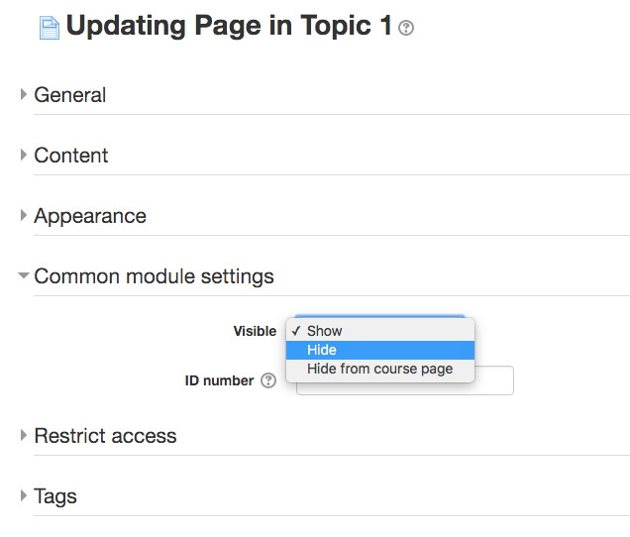Click the ID number help icon
630x537 pixels.
(x=268, y=380)
